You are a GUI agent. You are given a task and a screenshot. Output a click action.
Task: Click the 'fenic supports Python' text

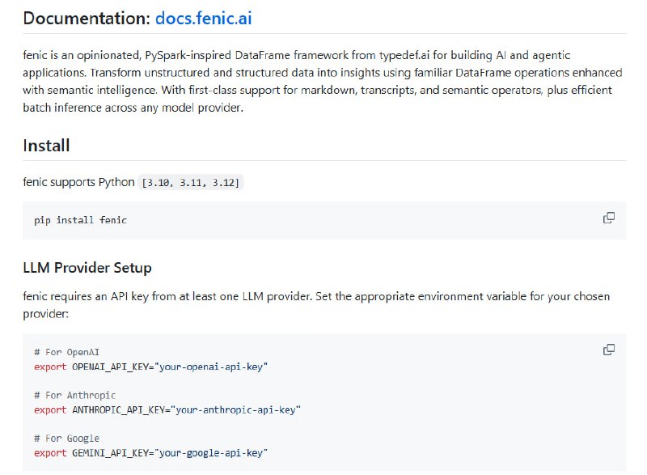point(78,182)
